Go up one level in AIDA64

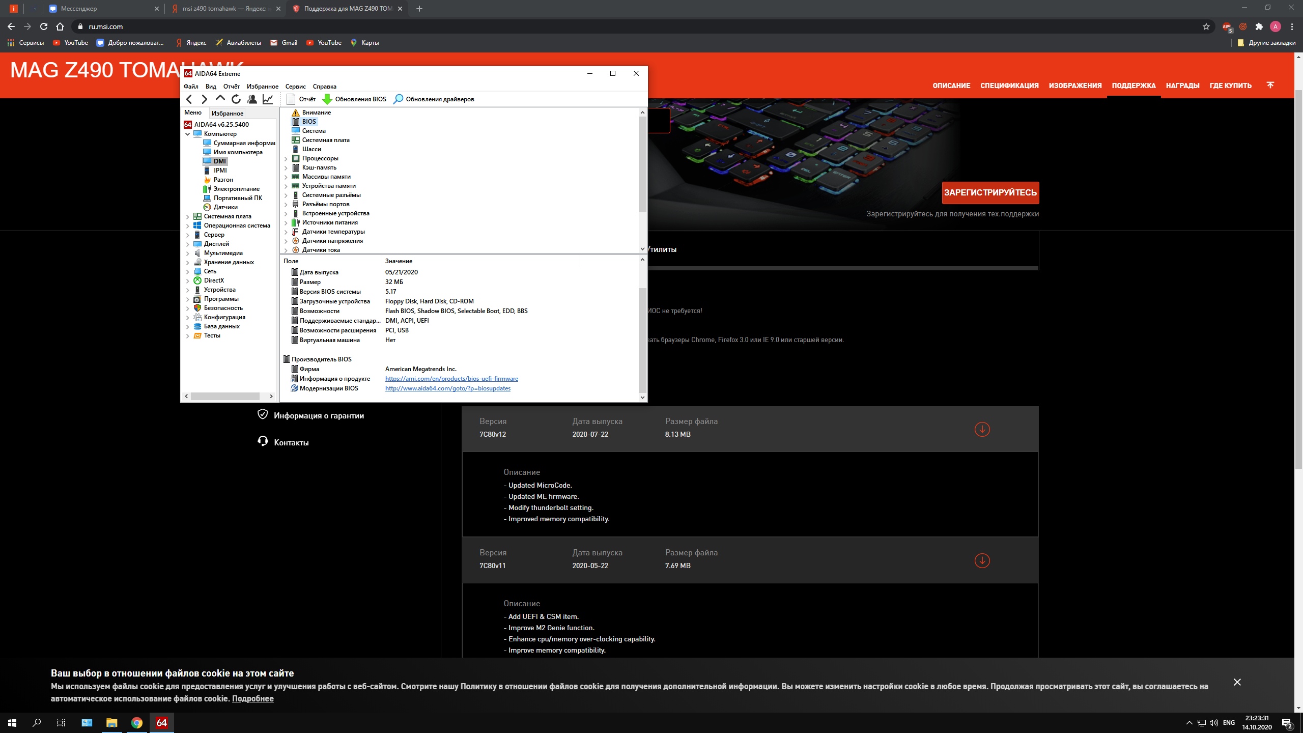[220, 98]
